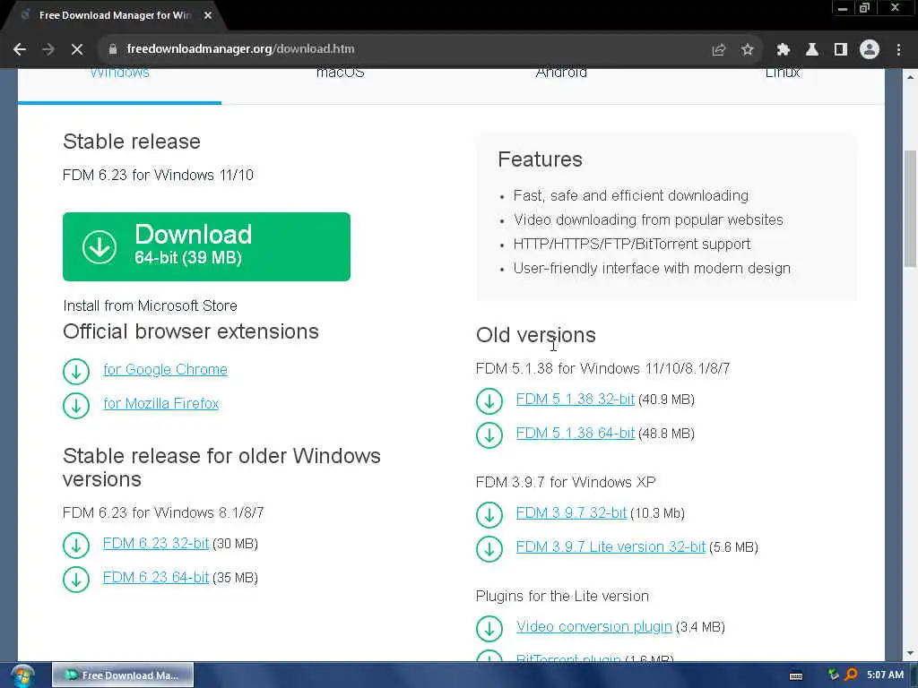Click download icon beside FDM 5.1.38 32-bit
Viewport: 918px width, 688px height.
click(x=489, y=401)
